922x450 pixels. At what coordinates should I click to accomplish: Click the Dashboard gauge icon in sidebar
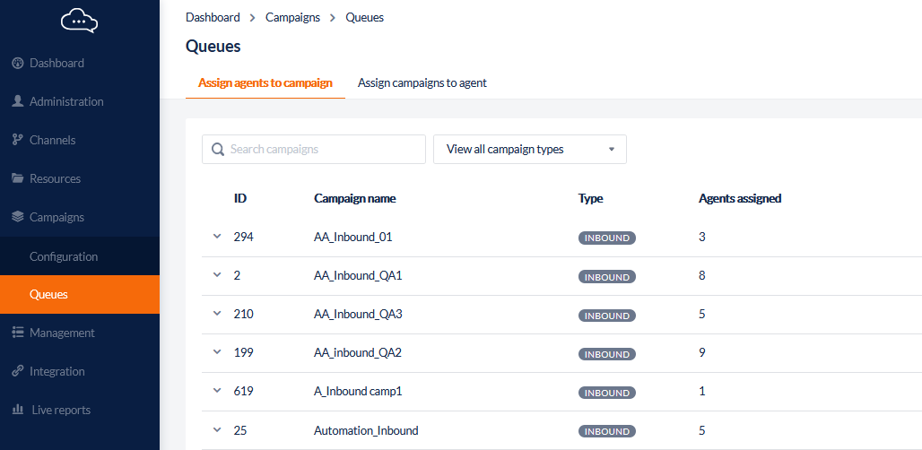(17, 63)
